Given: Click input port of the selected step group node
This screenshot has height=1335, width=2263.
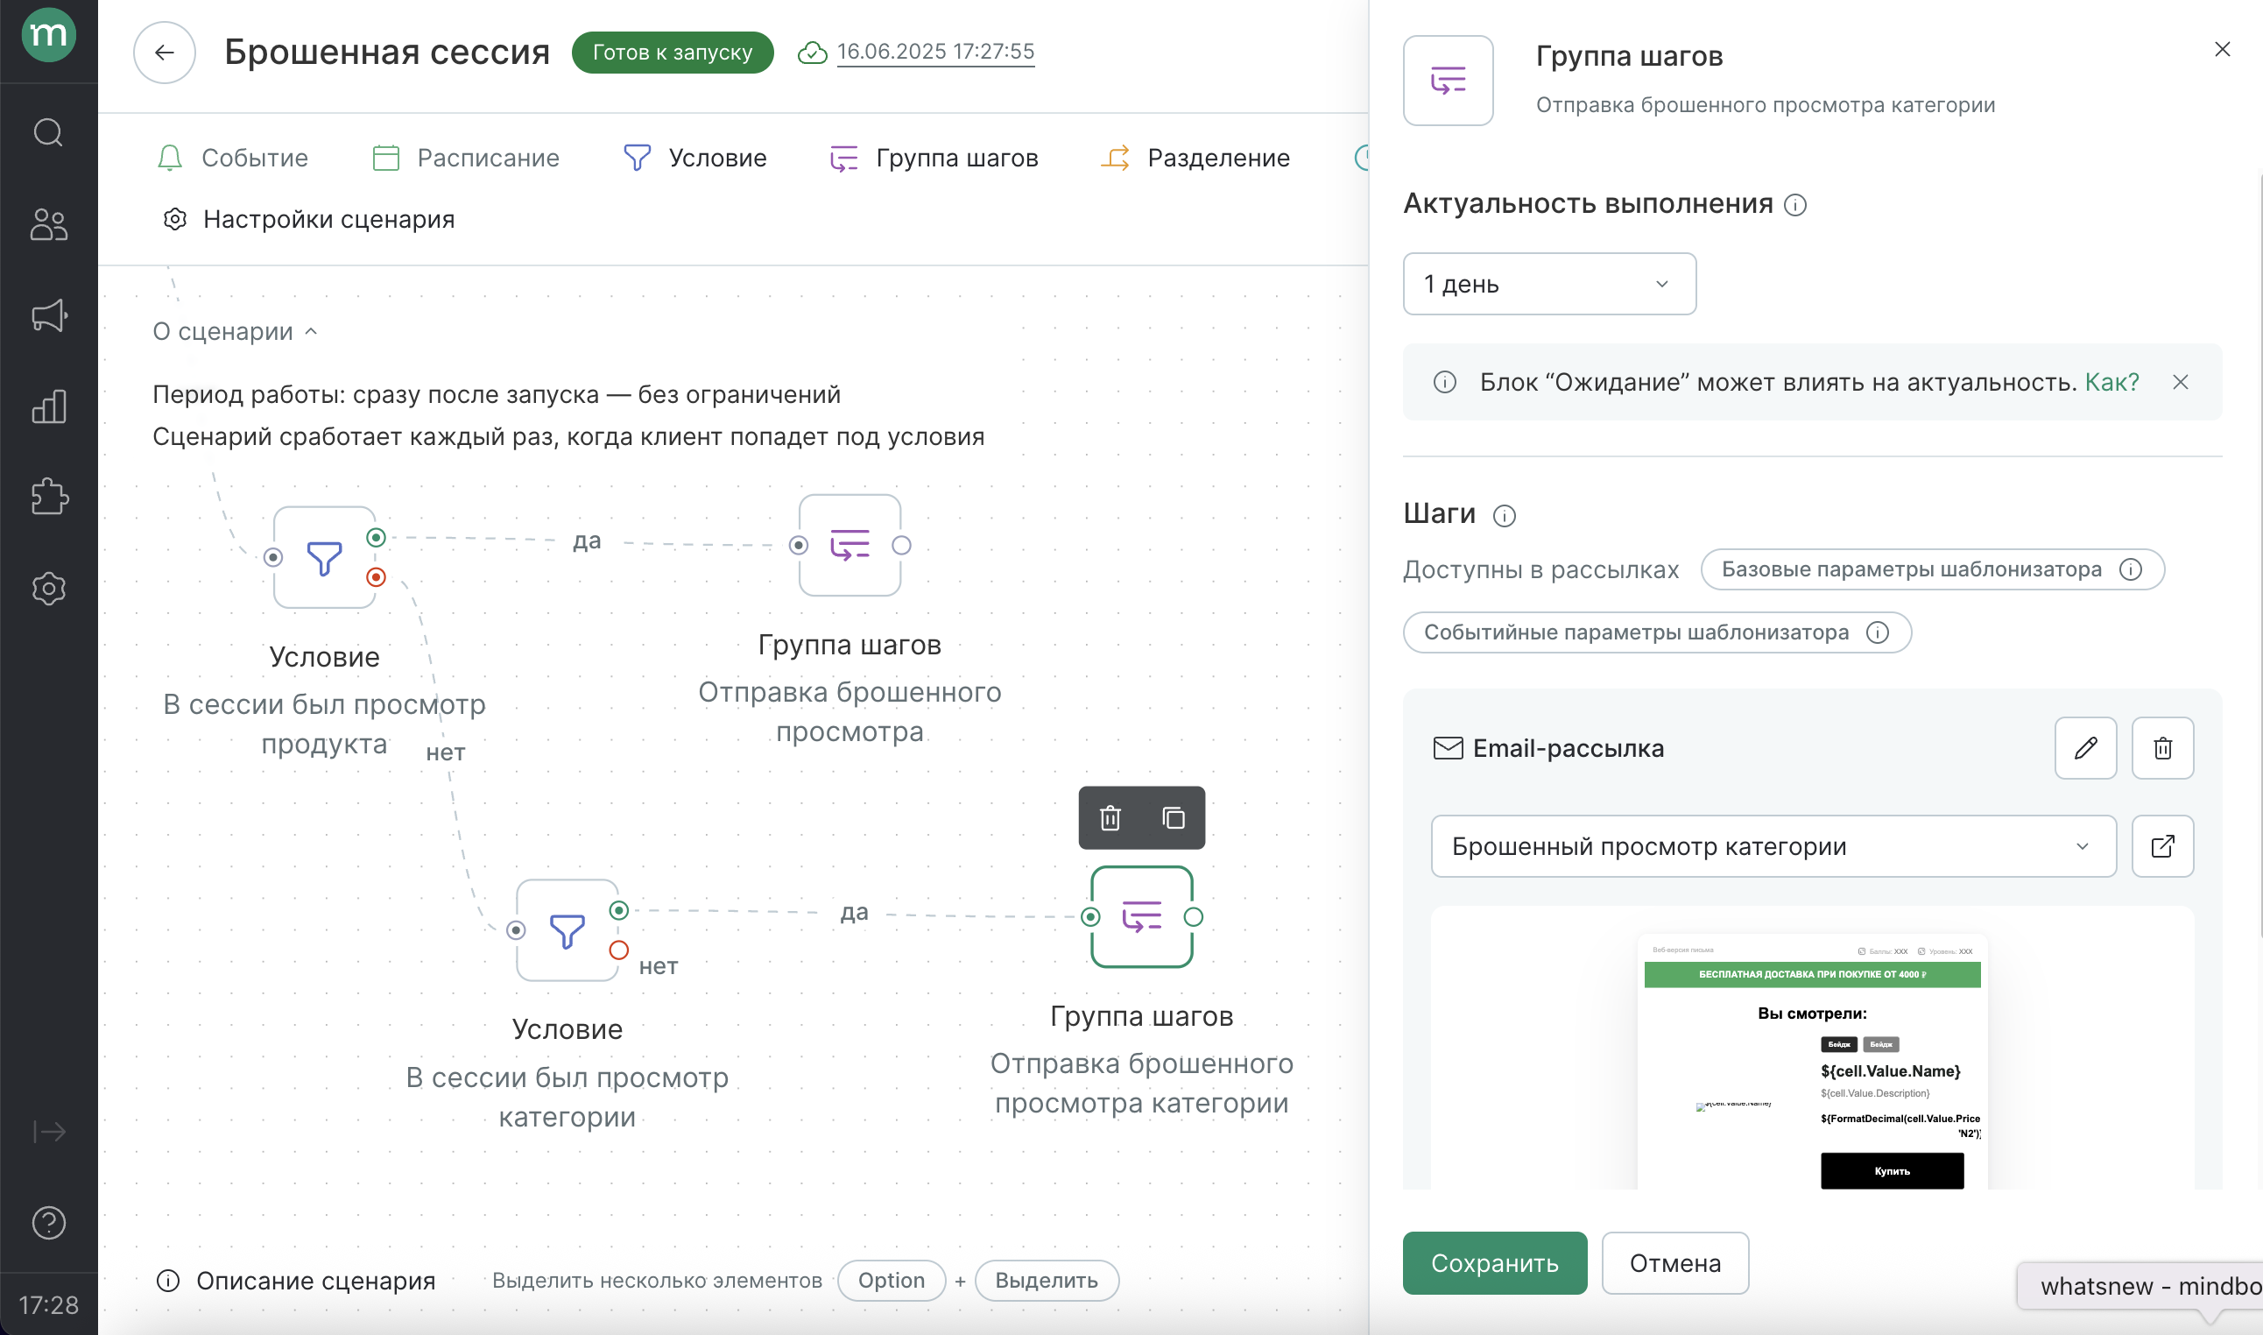Looking at the screenshot, I should tap(1090, 916).
